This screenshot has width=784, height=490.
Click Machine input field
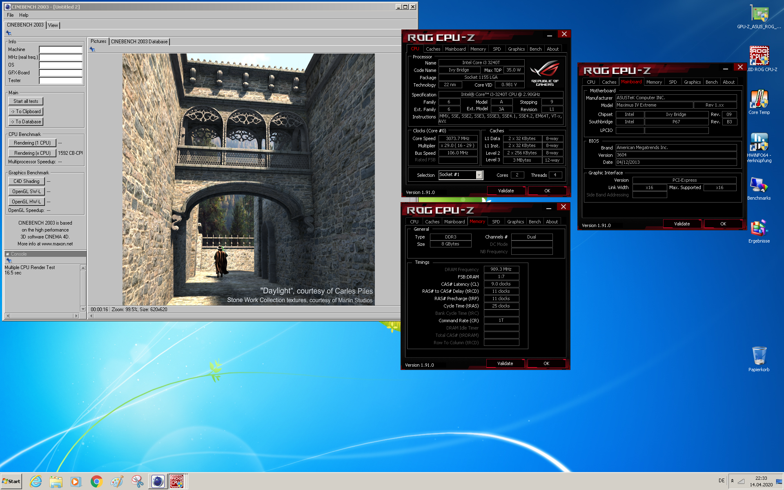click(x=61, y=49)
